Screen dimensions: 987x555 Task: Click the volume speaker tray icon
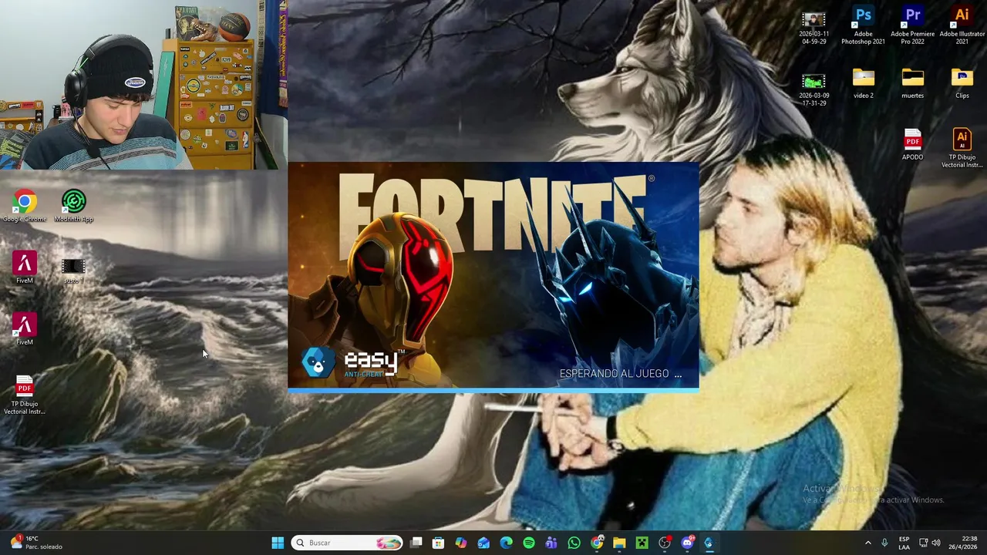pos(936,543)
